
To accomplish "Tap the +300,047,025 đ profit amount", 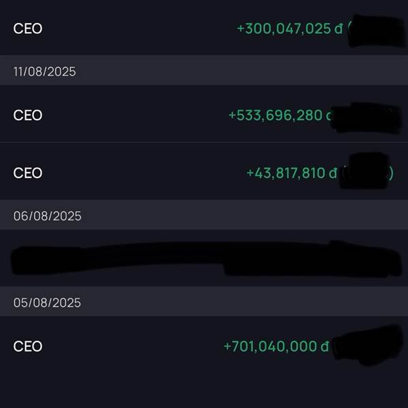I will pos(290,29).
